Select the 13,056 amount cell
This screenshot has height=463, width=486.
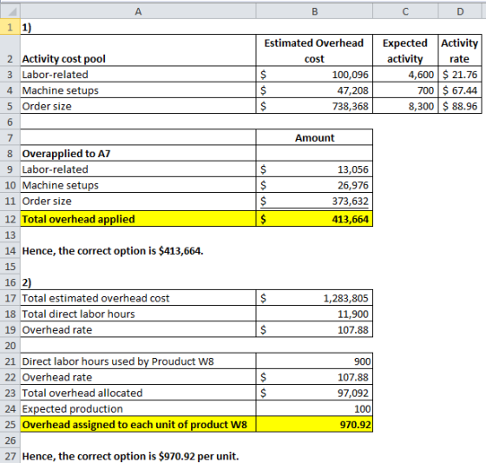point(314,169)
